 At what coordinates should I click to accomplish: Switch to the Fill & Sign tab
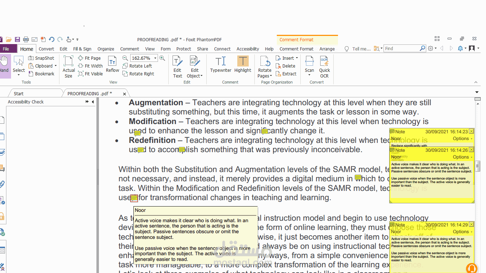point(82,49)
